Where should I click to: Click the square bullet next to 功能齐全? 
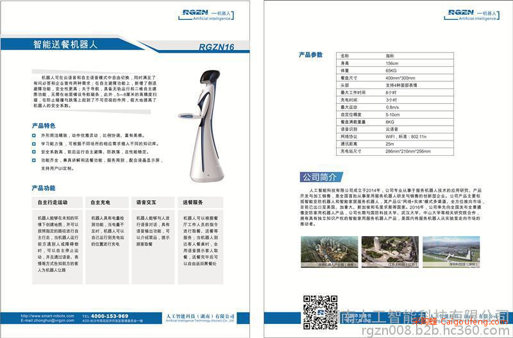[34, 160]
